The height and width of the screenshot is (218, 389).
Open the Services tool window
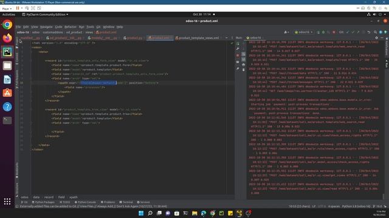tap(143, 202)
